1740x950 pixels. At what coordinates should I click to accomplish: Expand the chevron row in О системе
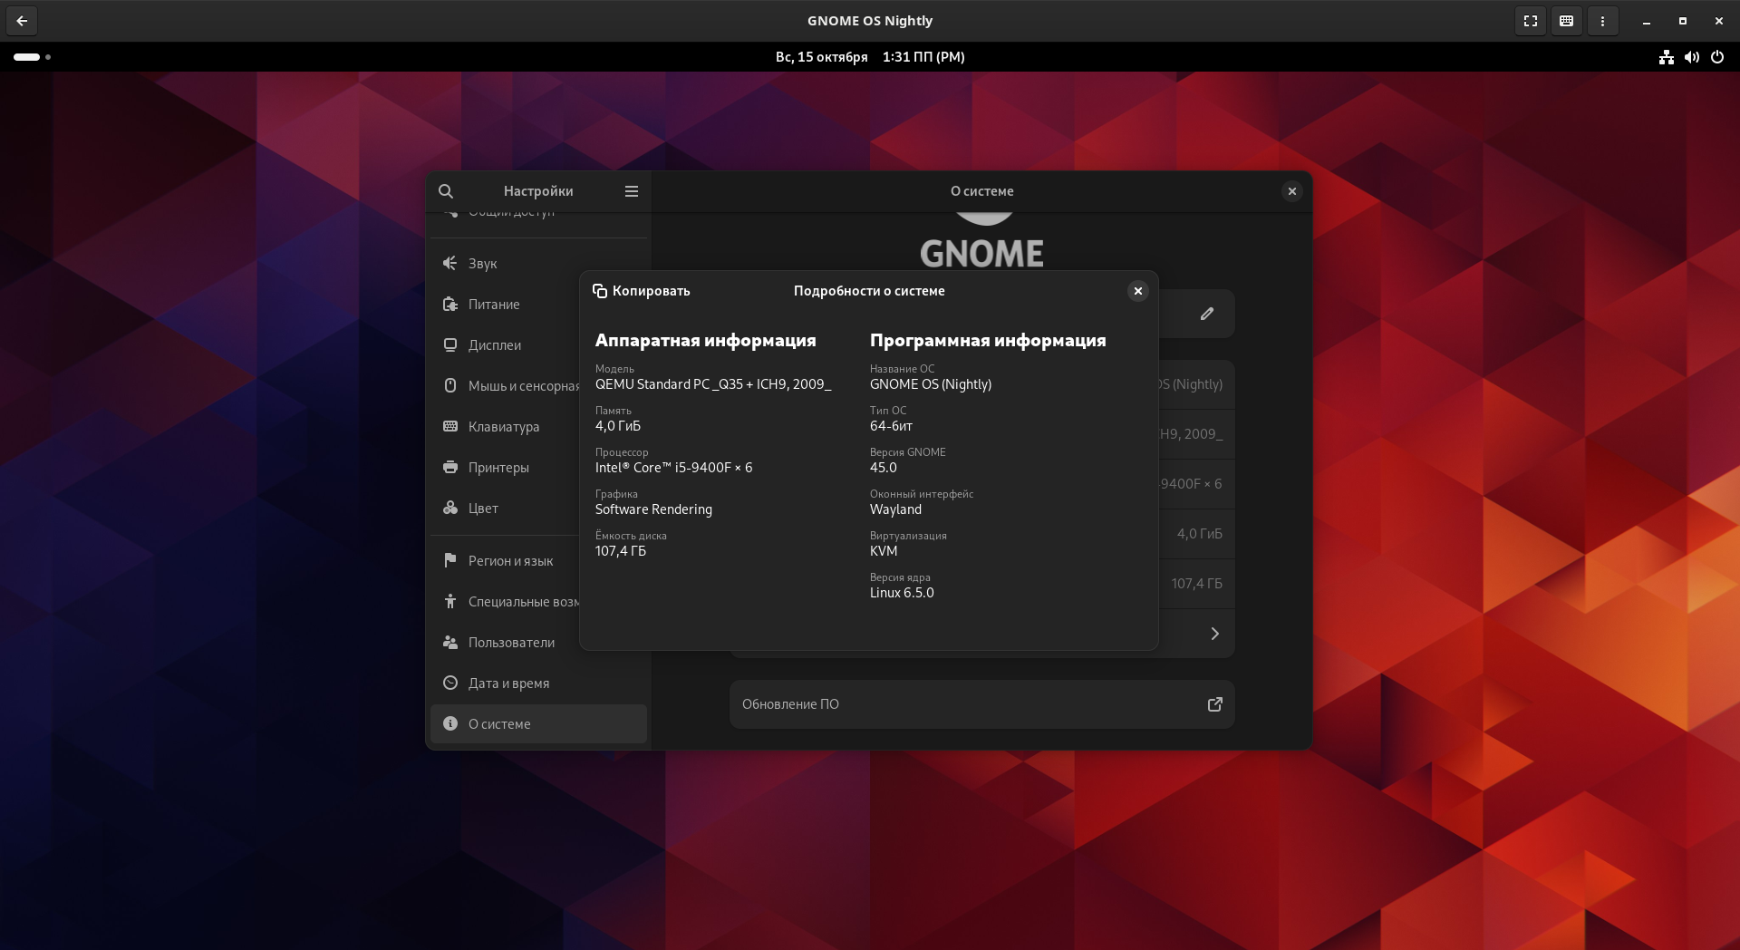pos(1215,634)
